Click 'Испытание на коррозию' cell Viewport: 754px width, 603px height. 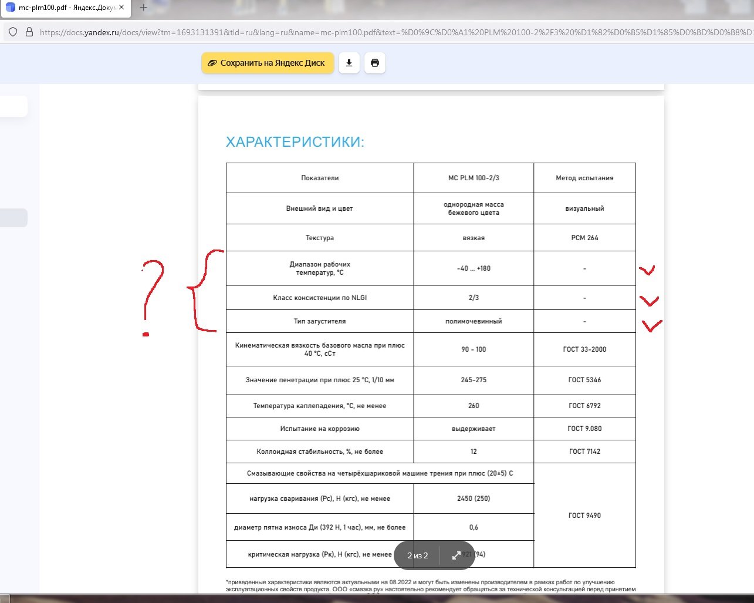click(x=320, y=429)
